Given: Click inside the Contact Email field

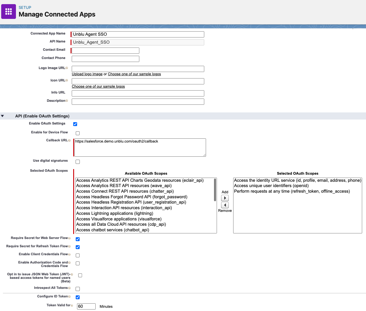Looking at the screenshot, I should (105, 50).
